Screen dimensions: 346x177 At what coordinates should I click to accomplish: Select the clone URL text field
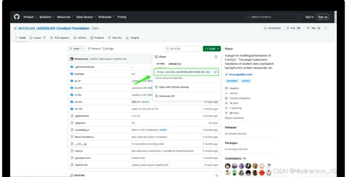pyautogui.click(x=184, y=72)
